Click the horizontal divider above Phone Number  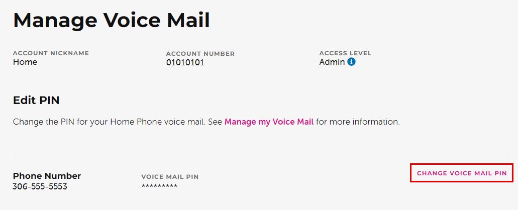click(260, 155)
